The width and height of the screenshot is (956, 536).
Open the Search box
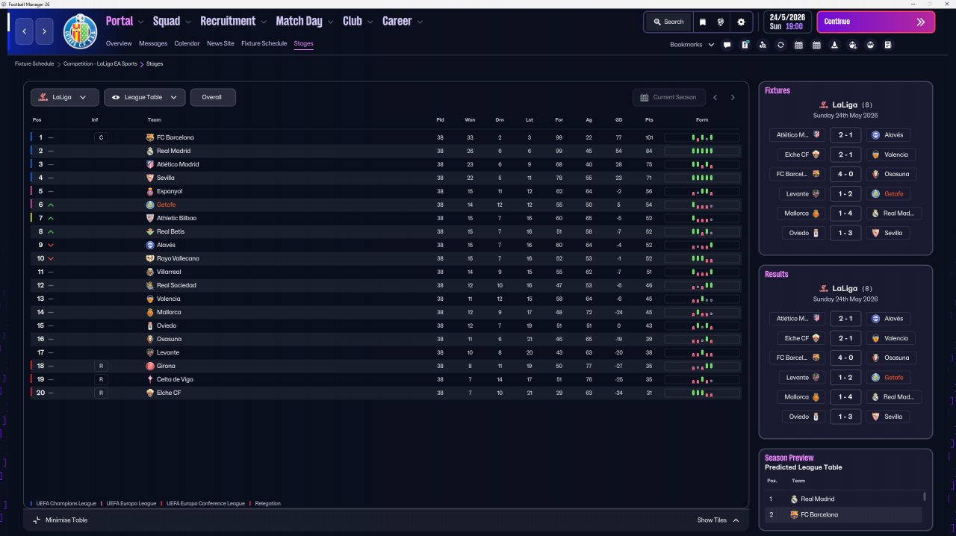668,22
